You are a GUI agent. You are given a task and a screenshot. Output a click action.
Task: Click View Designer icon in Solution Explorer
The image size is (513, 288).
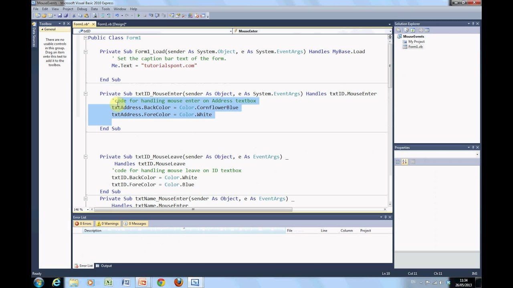[x=427, y=30]
